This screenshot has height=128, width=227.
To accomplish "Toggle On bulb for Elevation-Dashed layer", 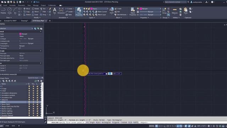I will 29,115.
